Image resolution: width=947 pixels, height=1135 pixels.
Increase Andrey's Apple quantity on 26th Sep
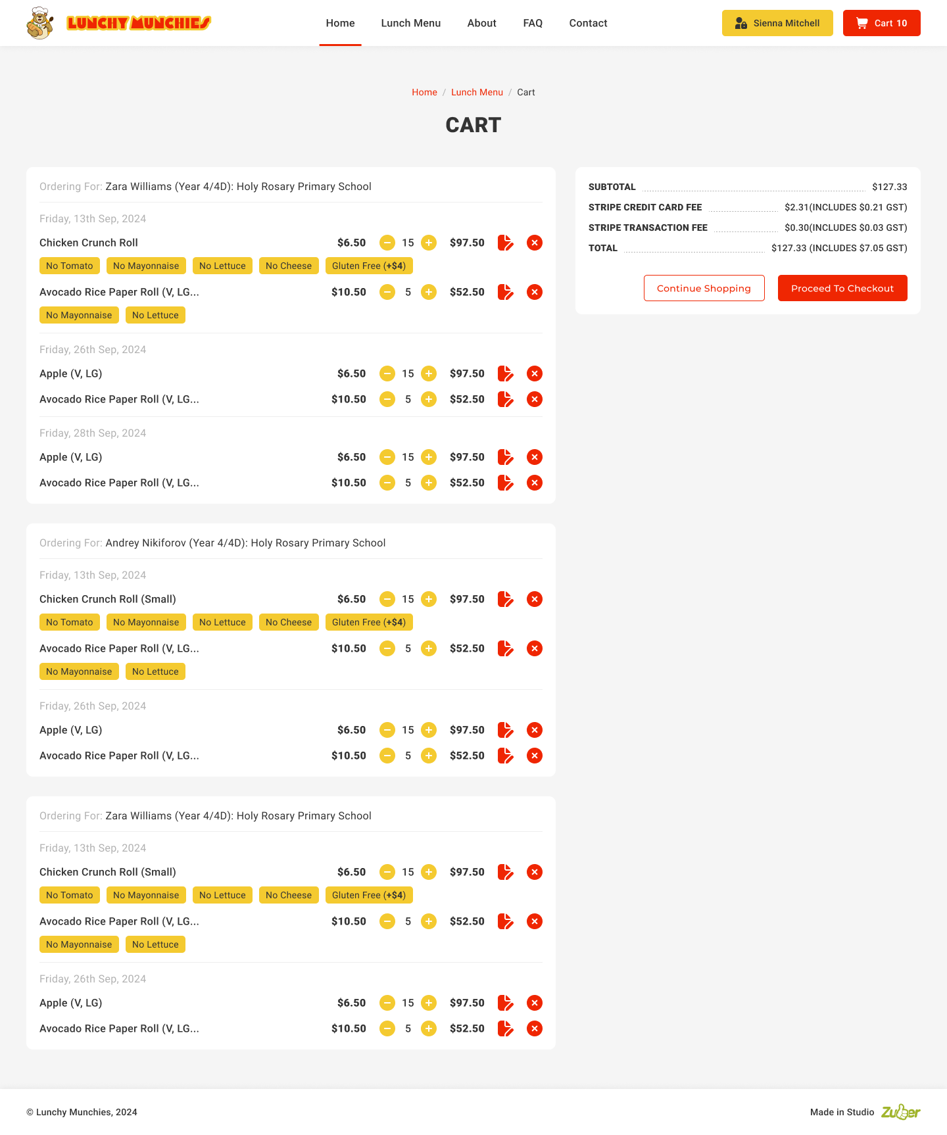[x=429, y=730]
